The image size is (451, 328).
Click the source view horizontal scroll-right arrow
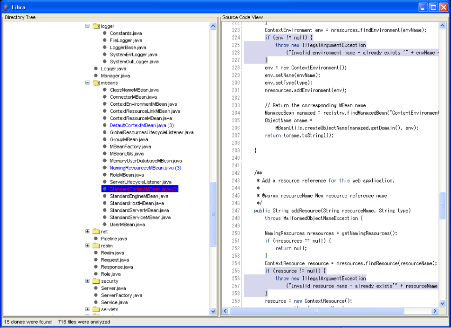point(435,311)
